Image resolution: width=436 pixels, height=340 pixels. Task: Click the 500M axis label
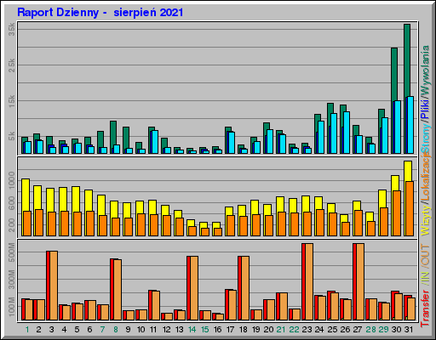point(12,252)
